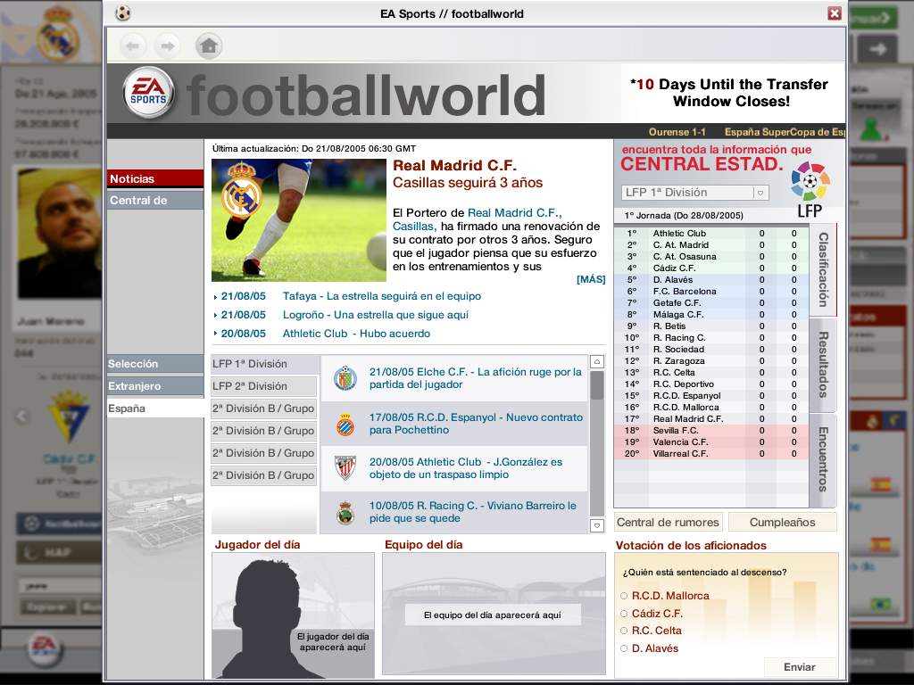Click the Getafe C.F. crest next to the news
This screenshot has height=685, width=914.
(x=343, y=376)
